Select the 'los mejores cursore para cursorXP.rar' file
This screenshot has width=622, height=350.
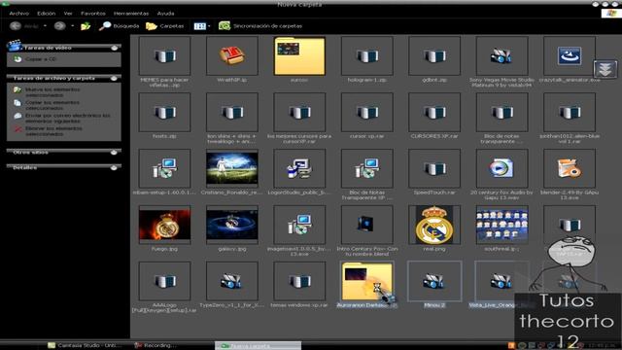pos(299,113)
